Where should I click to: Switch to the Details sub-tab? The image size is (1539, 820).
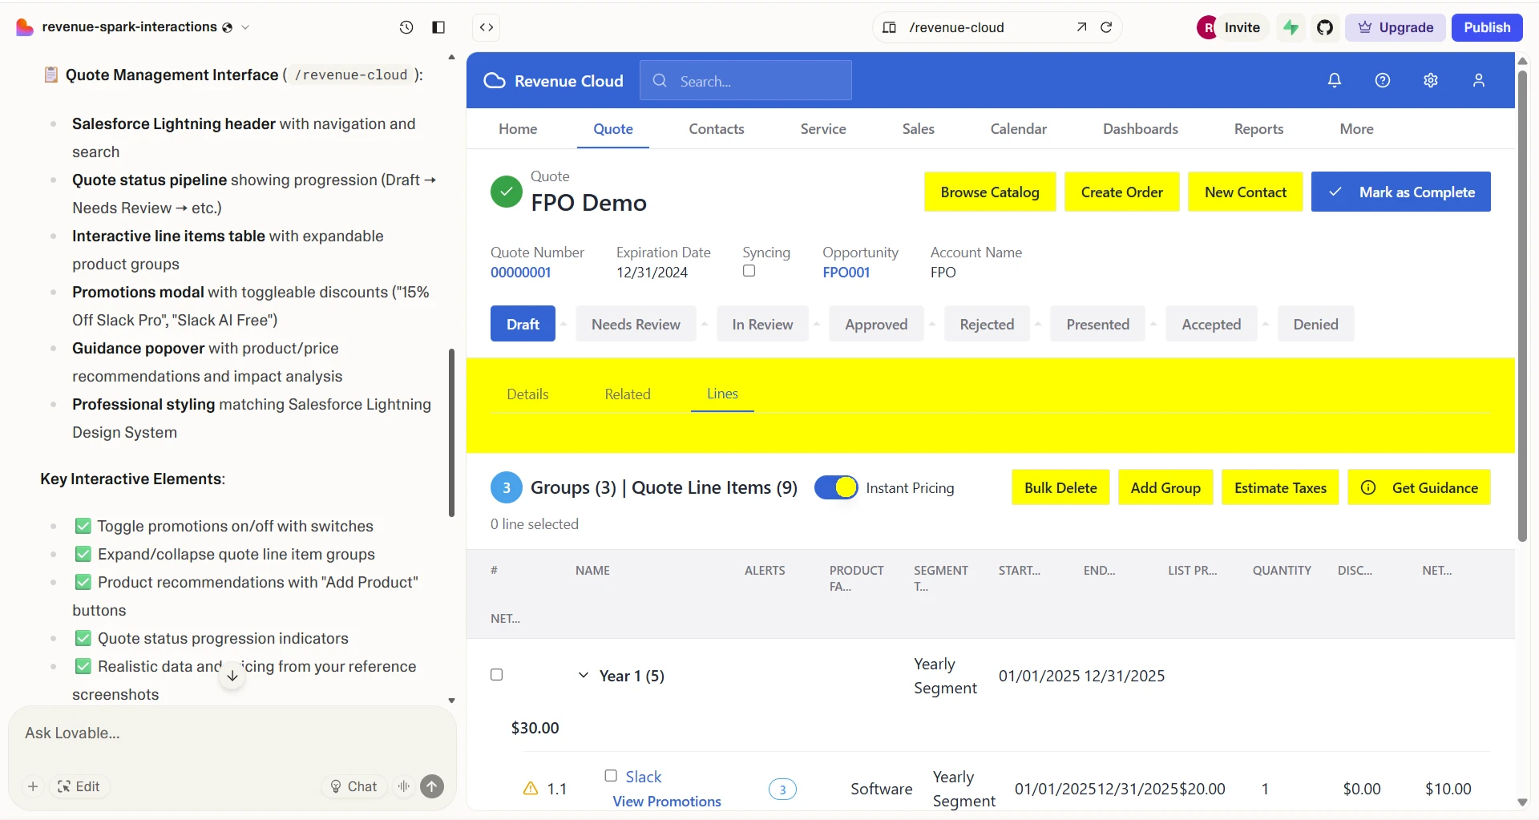tap(527, 394)
